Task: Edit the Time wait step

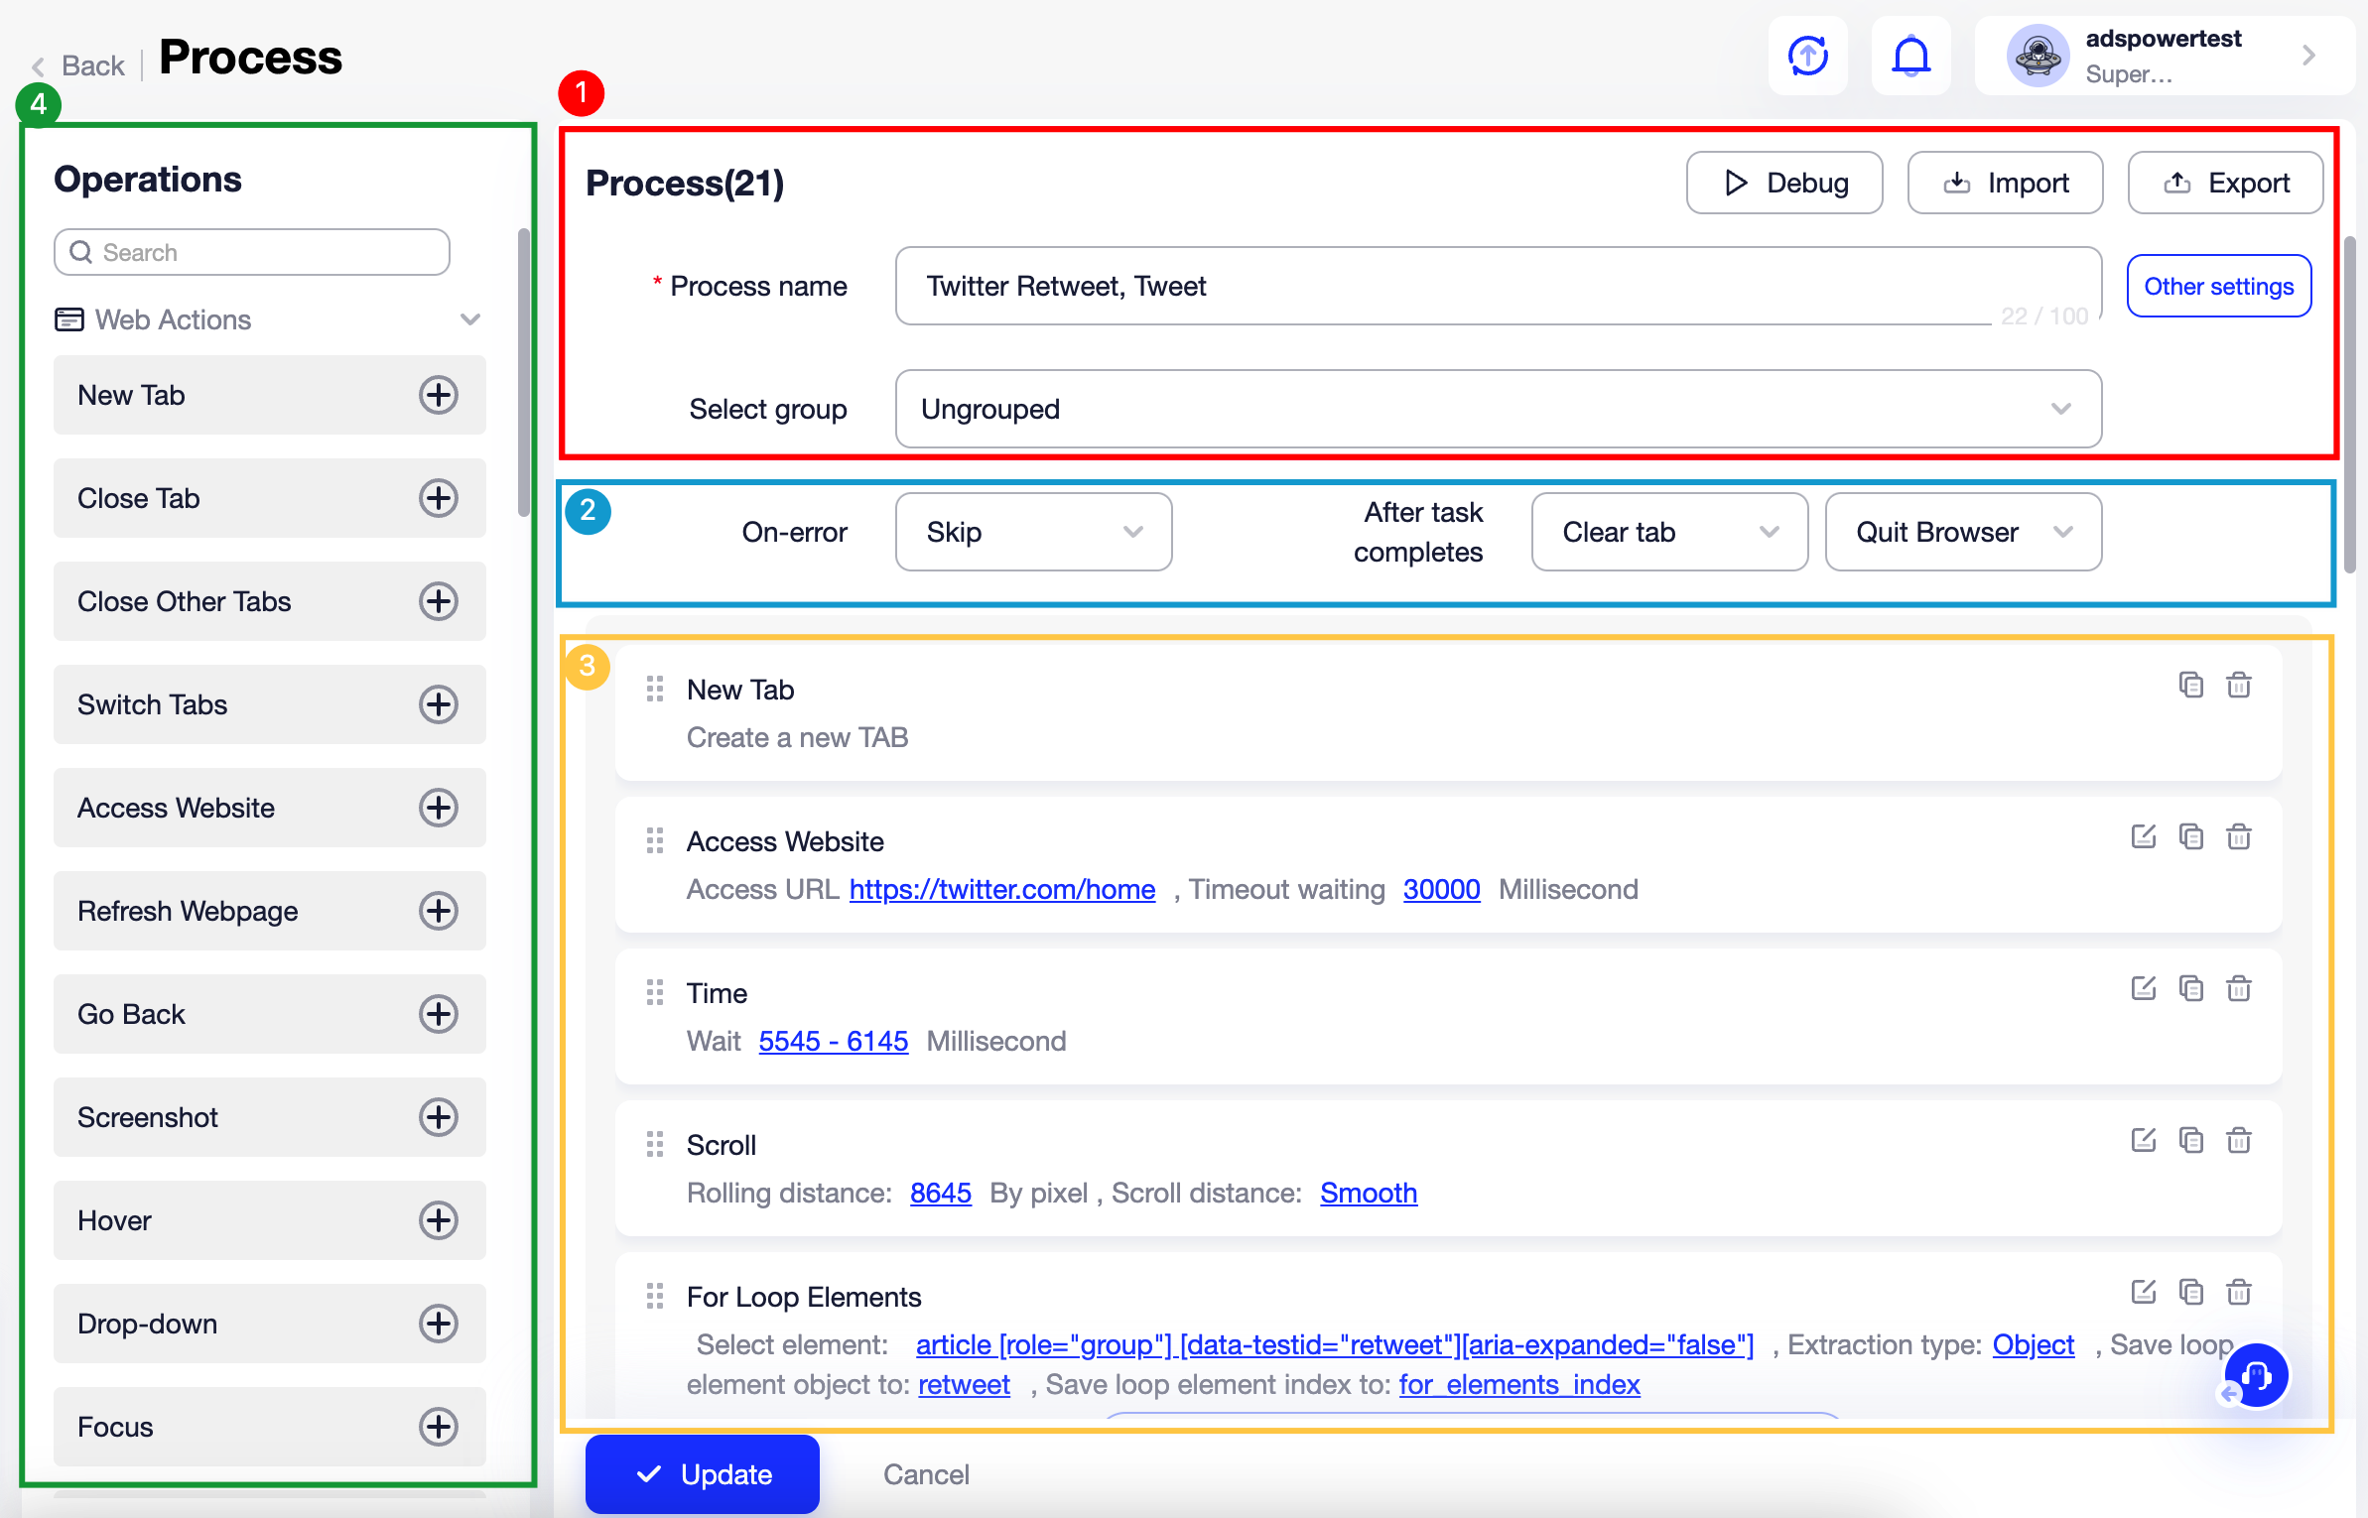Action: [x=2143, y=989]
